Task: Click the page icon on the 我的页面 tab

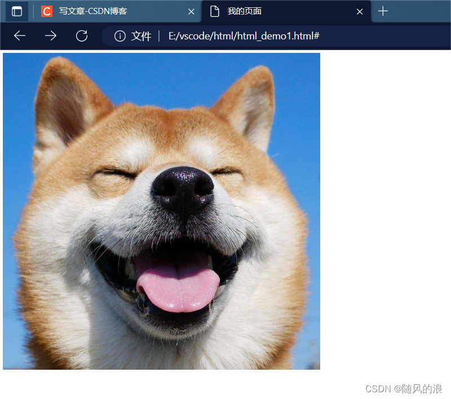Action: (x=215, y=11)
